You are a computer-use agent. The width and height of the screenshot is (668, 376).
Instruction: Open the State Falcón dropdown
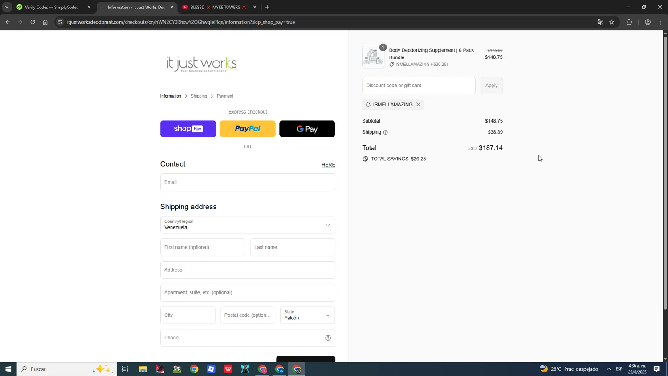[308, 315]
